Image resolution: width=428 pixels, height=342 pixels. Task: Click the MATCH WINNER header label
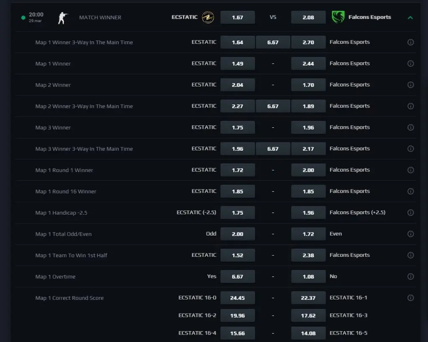point(100,18)
